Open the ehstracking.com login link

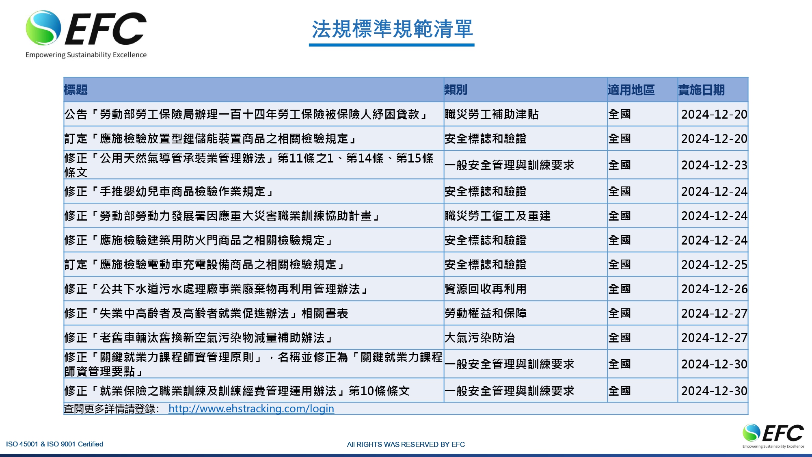coord(251,409)
